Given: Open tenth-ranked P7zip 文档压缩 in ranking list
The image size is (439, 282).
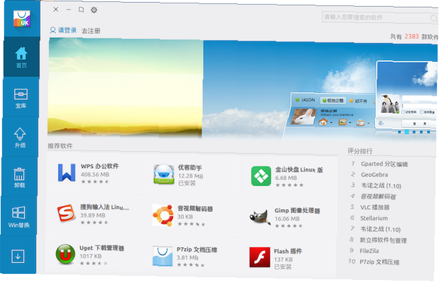Looking at the screenshot, I should click(379, 262).
